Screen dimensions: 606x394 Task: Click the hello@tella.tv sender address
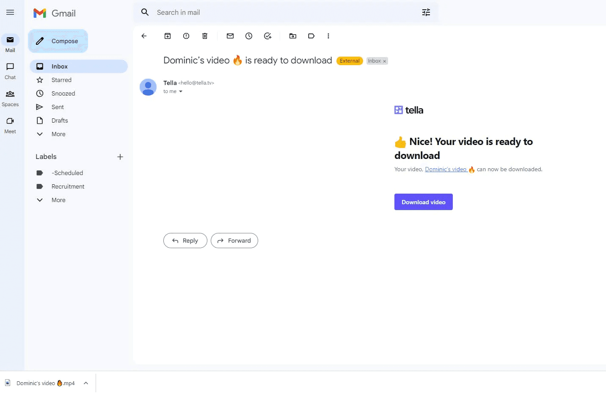click(196, 83)
